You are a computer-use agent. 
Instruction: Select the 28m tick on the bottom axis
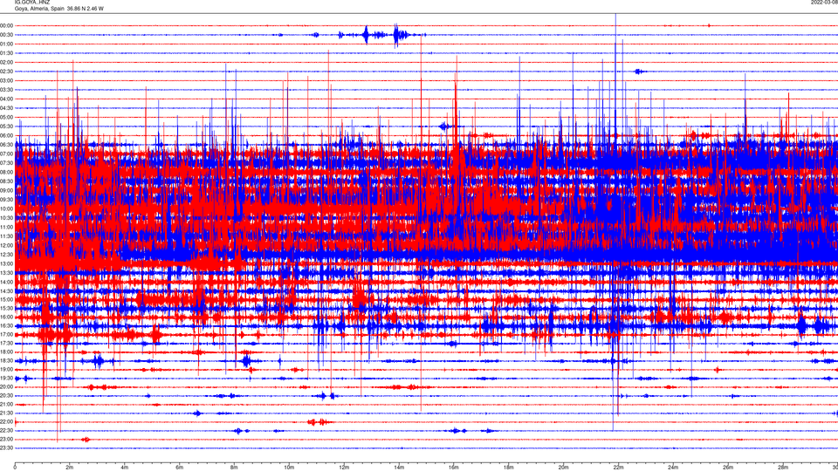click(x=783, y=468)
